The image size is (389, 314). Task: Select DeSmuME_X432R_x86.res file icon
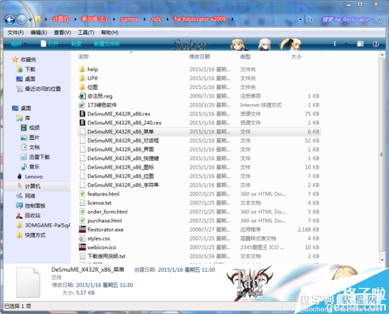(82, 114)
